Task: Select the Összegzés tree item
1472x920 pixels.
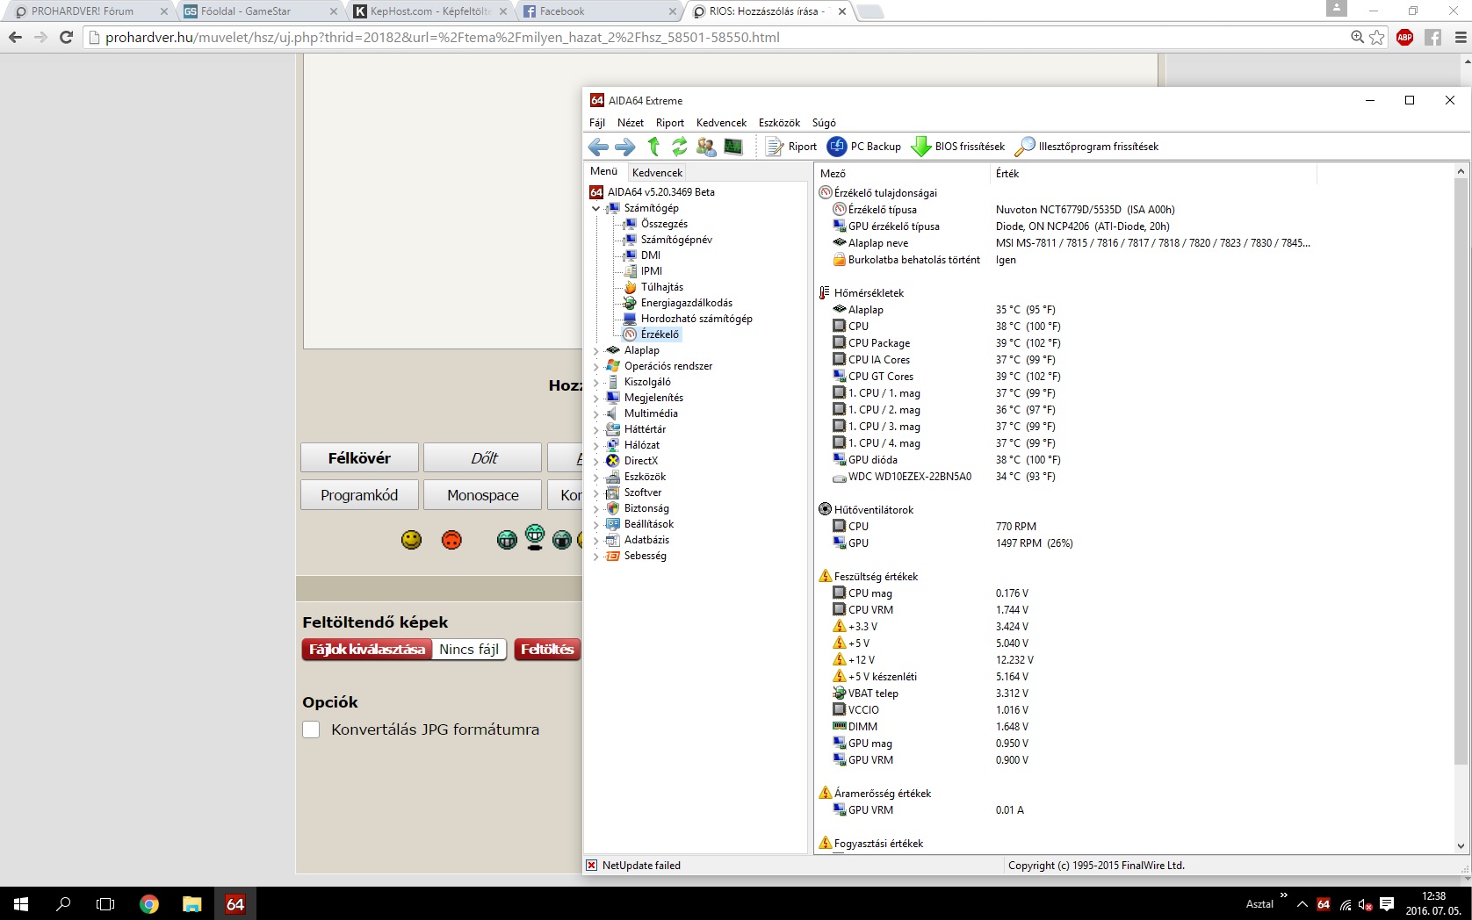Action: click(x=664, y=224)
